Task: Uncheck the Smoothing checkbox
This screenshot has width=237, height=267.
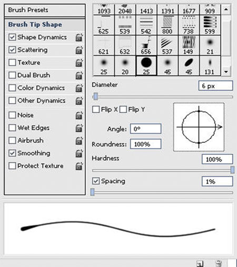Action: 12,153
